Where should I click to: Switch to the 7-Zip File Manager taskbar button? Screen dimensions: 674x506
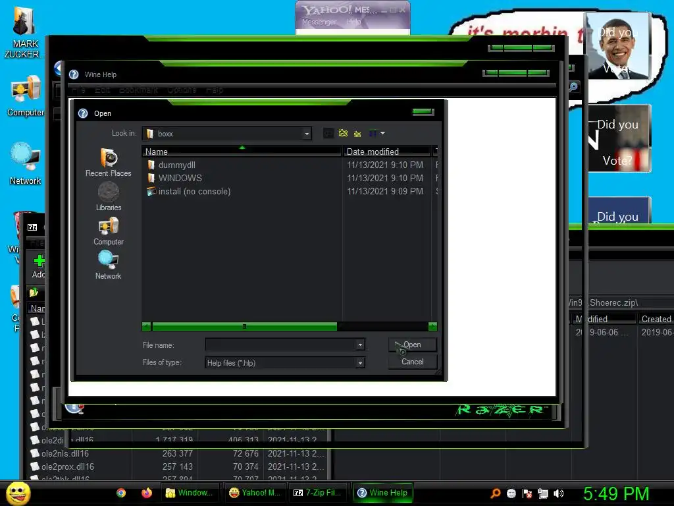pyautogui.click(x=318, y=493)
